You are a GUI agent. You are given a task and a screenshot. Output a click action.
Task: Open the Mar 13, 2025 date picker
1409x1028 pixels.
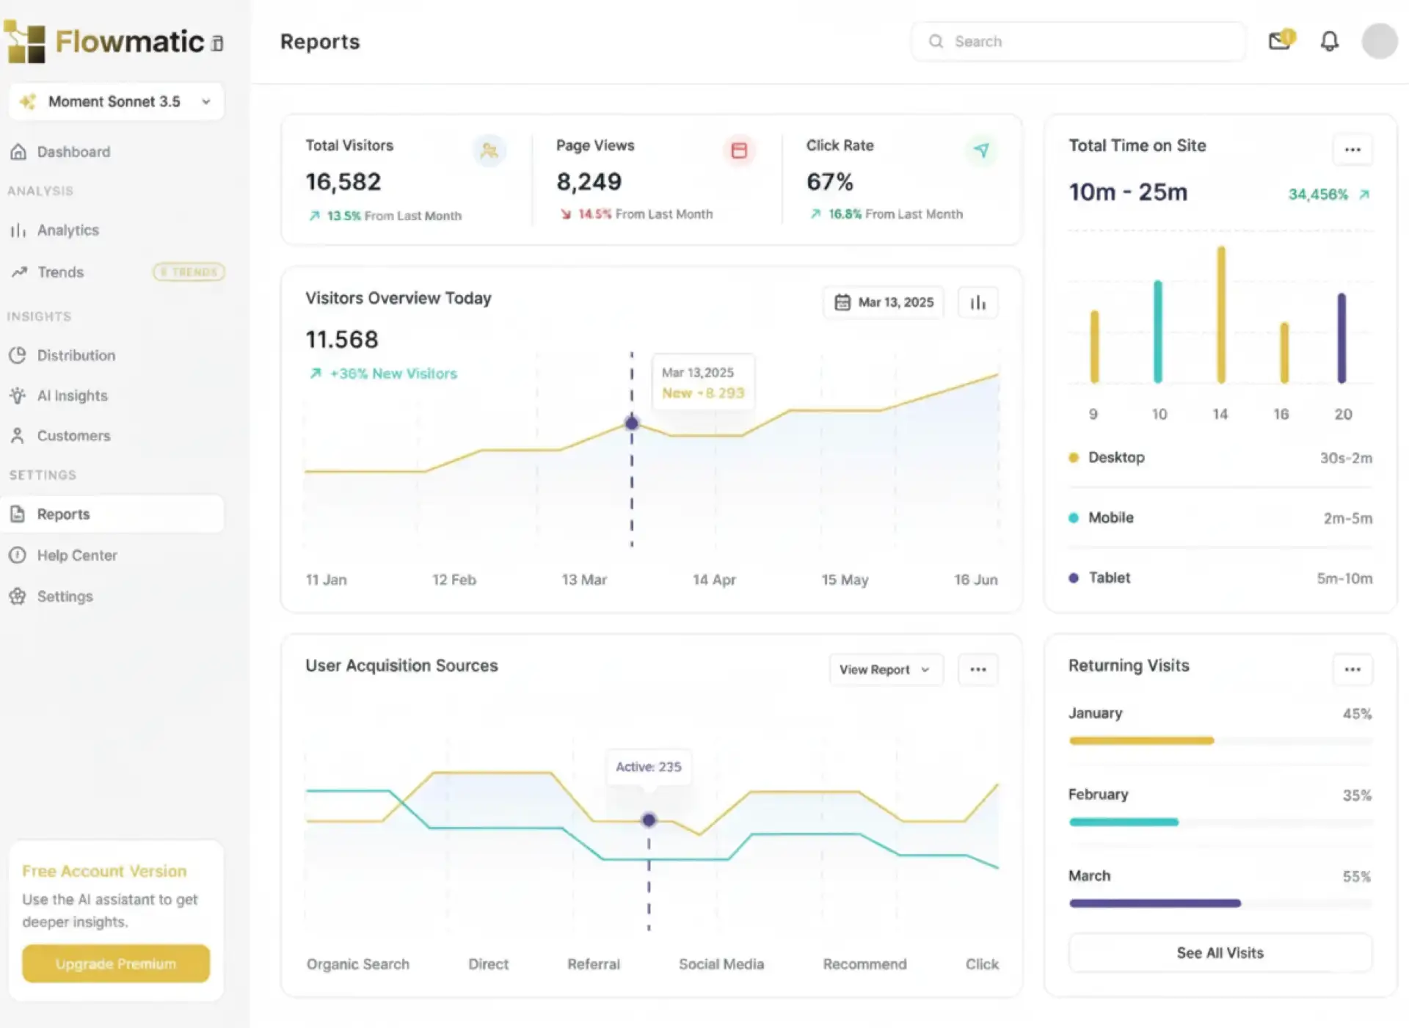[883, 302]
